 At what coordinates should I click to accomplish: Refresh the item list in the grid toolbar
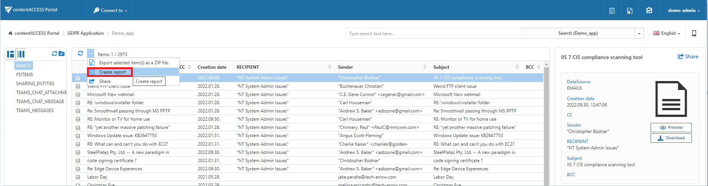80,53
